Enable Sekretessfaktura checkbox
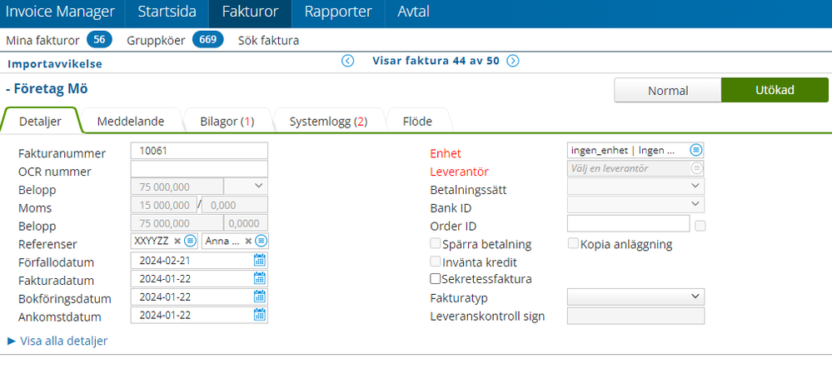The height and width of the screenshot is (374, 832). [x=435, y=278]
